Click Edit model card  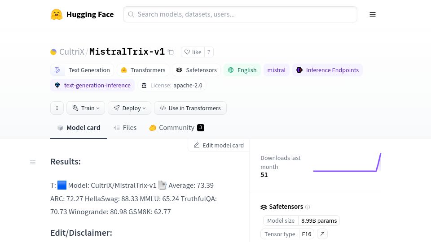(x=219, y=145)
